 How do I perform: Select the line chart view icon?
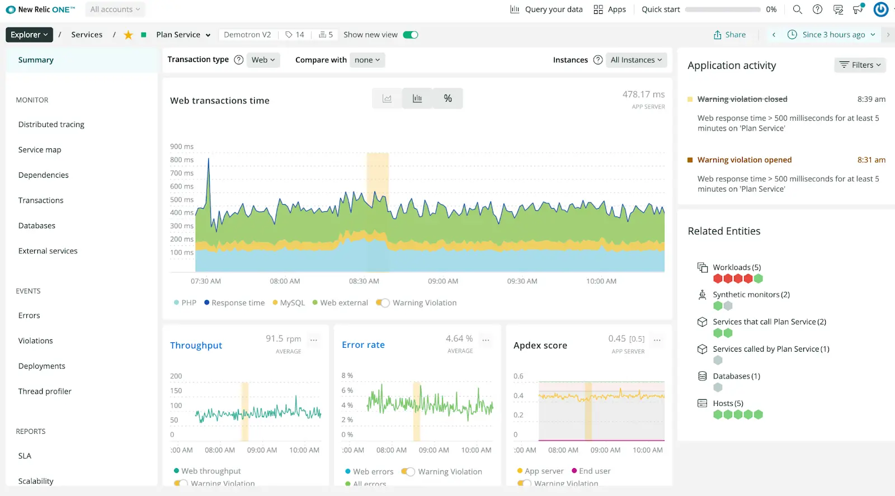pos(387,98)
